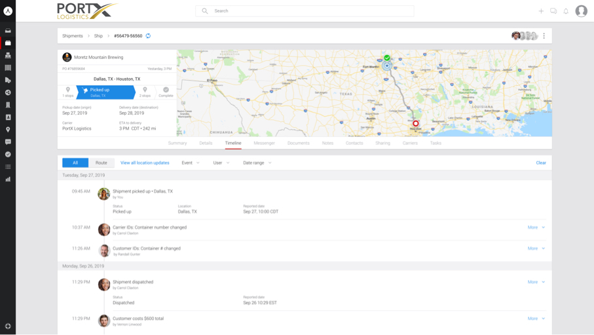Select the Route filter toggle
The width and height of the screenshot is (594, 335).
101,163
